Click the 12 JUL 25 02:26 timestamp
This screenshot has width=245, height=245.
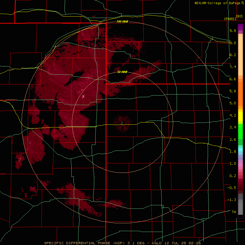click(x=182, y=243)
